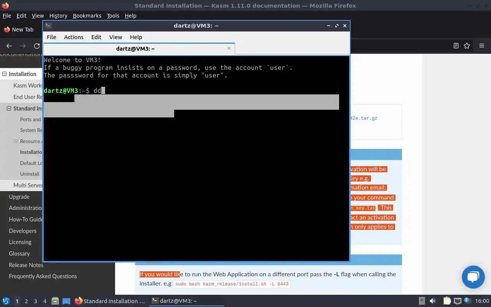Screen dimensions: 491x307
Task: Switch to workspace 1
Action: [17, 301]
